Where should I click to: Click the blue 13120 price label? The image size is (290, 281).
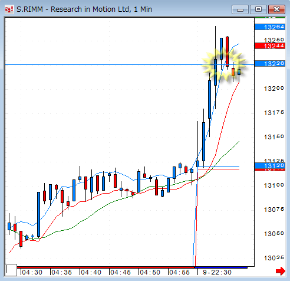[270, 165]
